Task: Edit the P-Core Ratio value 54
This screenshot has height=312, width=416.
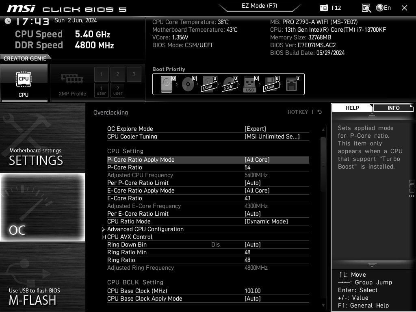Action: [x=247, y=167]
